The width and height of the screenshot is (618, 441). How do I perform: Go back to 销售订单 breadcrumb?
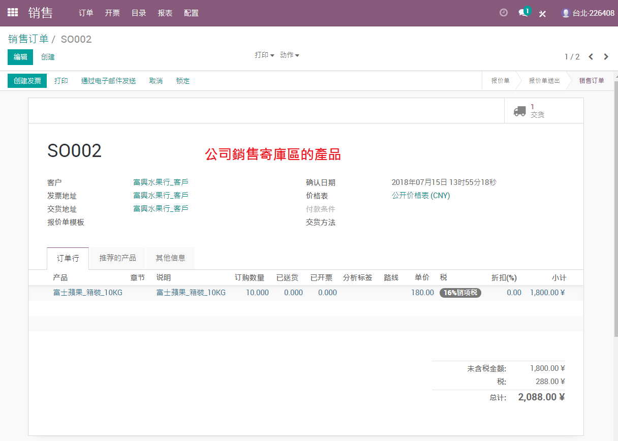coord(28,39)
